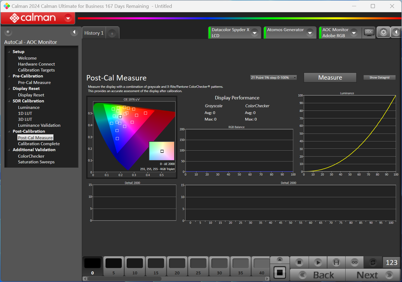Viewport: 402px width, 282px height.
Task: Collapse the Post-Calibration section triangle
Action: pos(9,131)
